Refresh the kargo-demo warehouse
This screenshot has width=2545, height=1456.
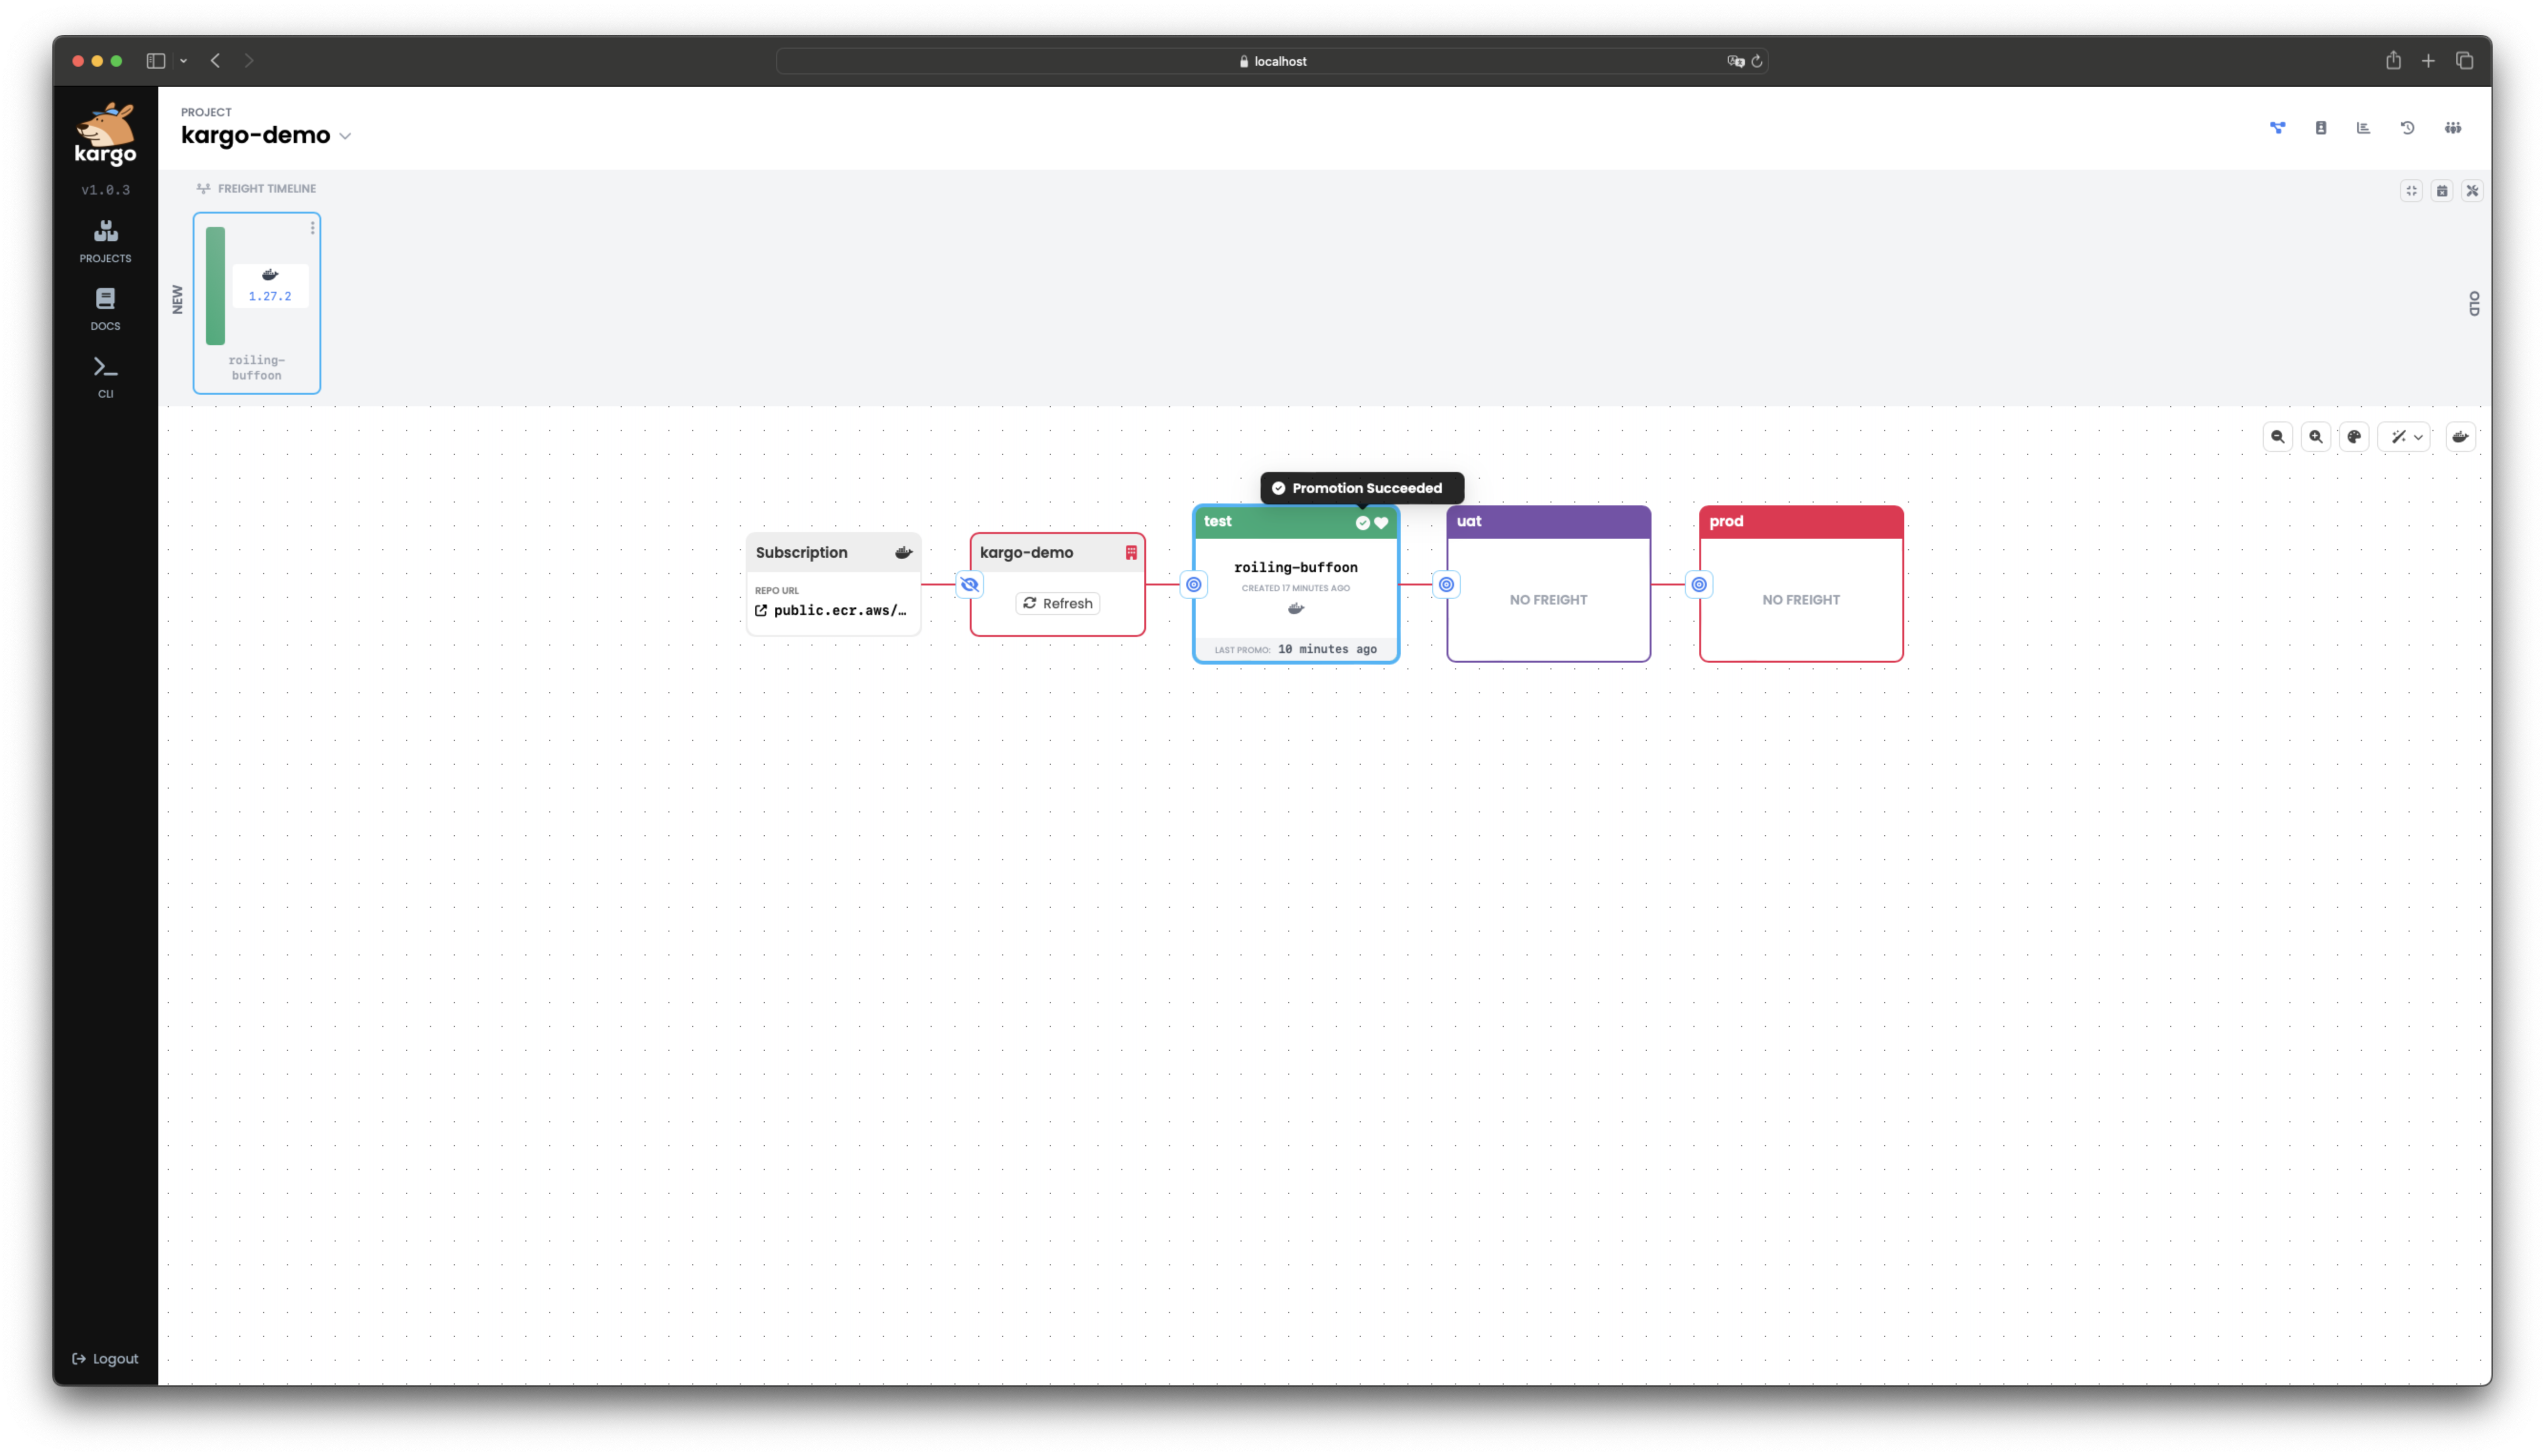tap(1057, 603)
